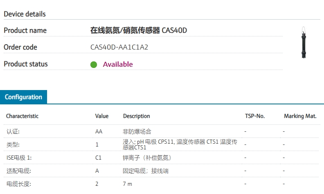Click the Available status text
This screenshot has width=324, height=194.
118,64
